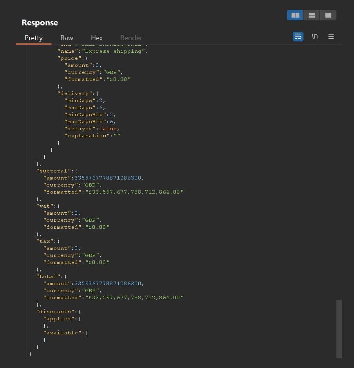This screenshot has height=368, width=354.
Task: Click the "£0.00" value under tax
Action: [x=98, y=262]
